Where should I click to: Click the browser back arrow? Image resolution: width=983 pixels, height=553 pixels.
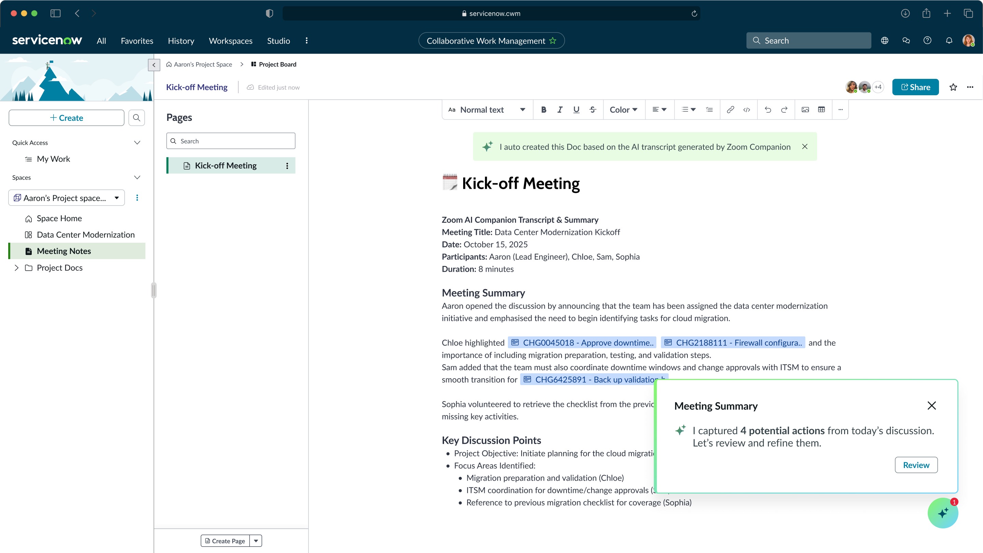coord(77,13)
